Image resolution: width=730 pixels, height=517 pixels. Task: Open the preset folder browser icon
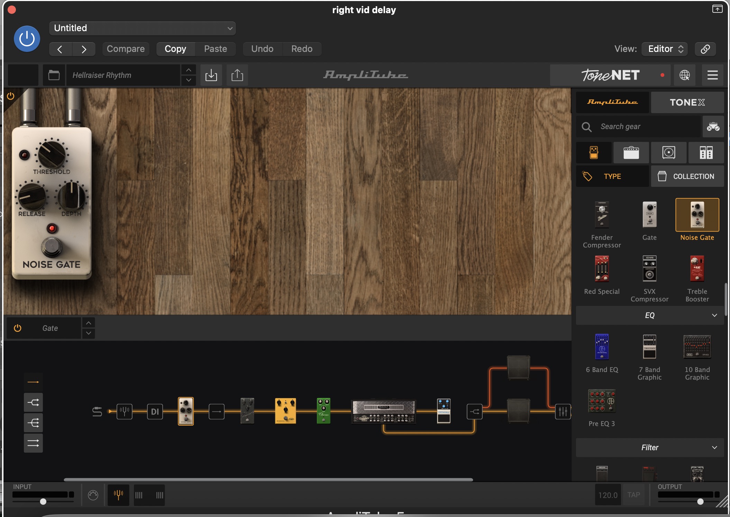click(54, 75)
